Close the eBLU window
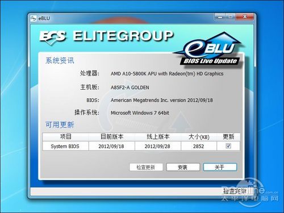 click(245, 17)
